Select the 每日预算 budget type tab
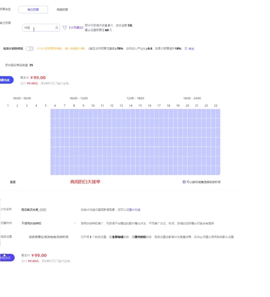This screenshot has width=270, height=297. click(33, 10)
